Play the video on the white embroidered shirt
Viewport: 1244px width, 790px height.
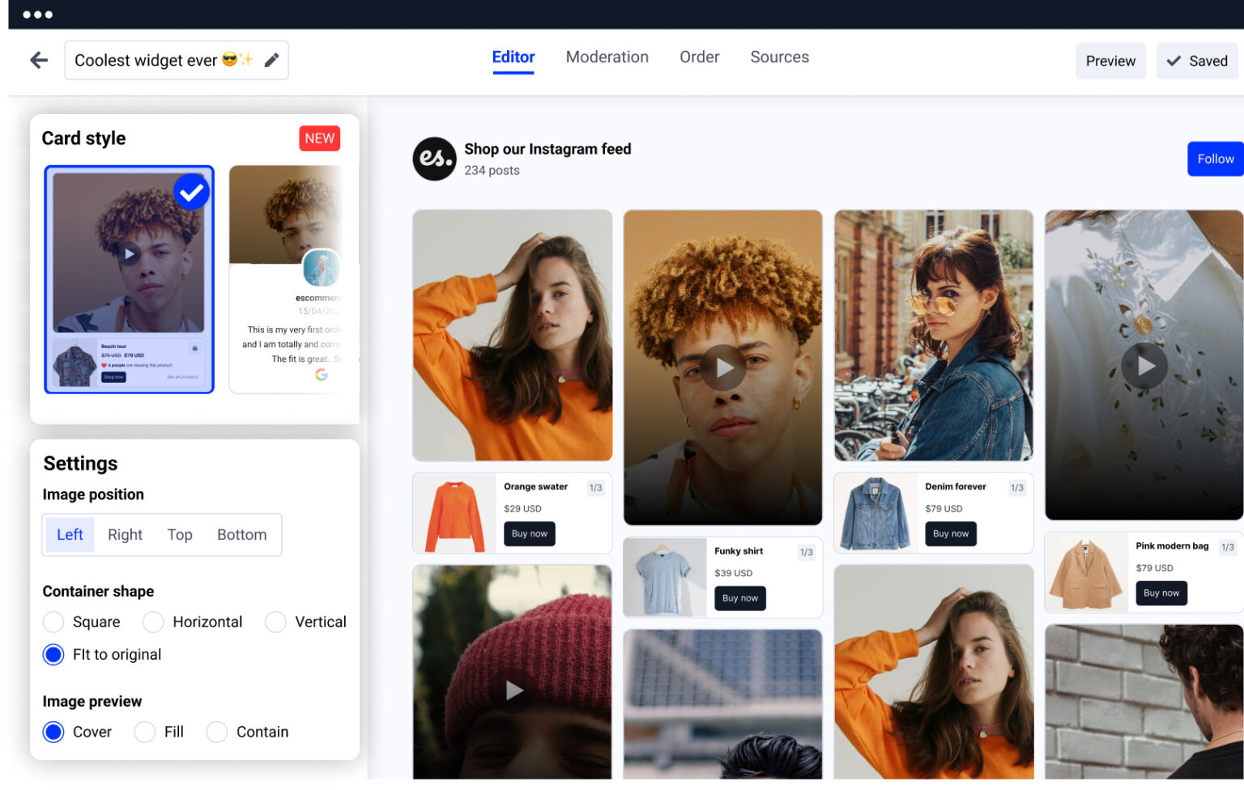pyautogui.click(x=1144, y=366)
